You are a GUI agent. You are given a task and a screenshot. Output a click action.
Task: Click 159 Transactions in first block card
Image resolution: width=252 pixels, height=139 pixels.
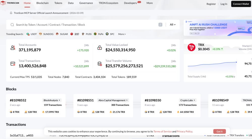[53, 105]
